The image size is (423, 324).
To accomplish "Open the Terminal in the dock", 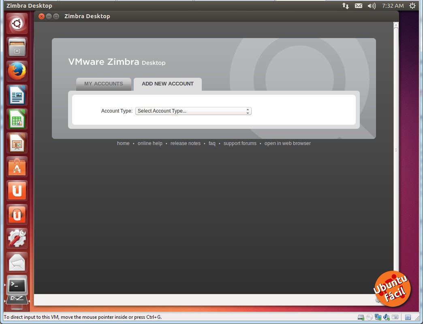I will (17, 286).
